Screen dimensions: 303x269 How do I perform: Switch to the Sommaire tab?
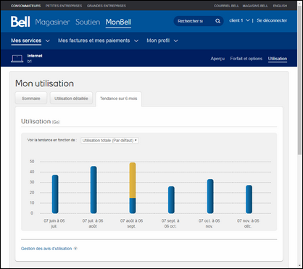[x=31, y=99]
